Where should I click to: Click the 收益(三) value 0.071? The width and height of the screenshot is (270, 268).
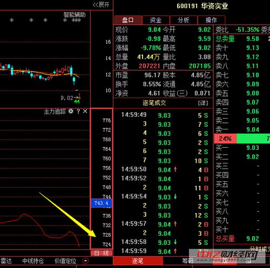click(x=202, y=93)
